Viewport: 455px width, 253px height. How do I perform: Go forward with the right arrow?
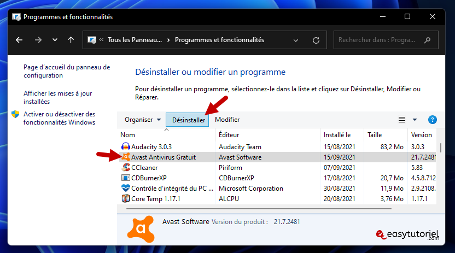click(38, 40)
